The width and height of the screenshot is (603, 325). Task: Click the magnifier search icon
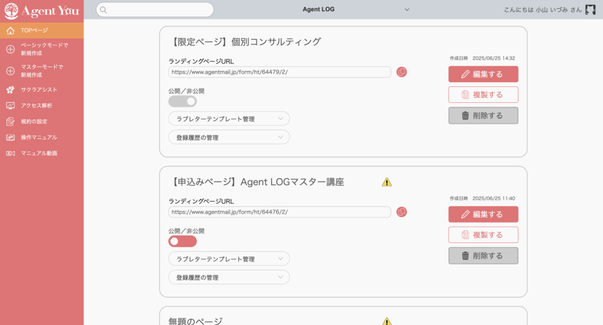pos(104,10)
